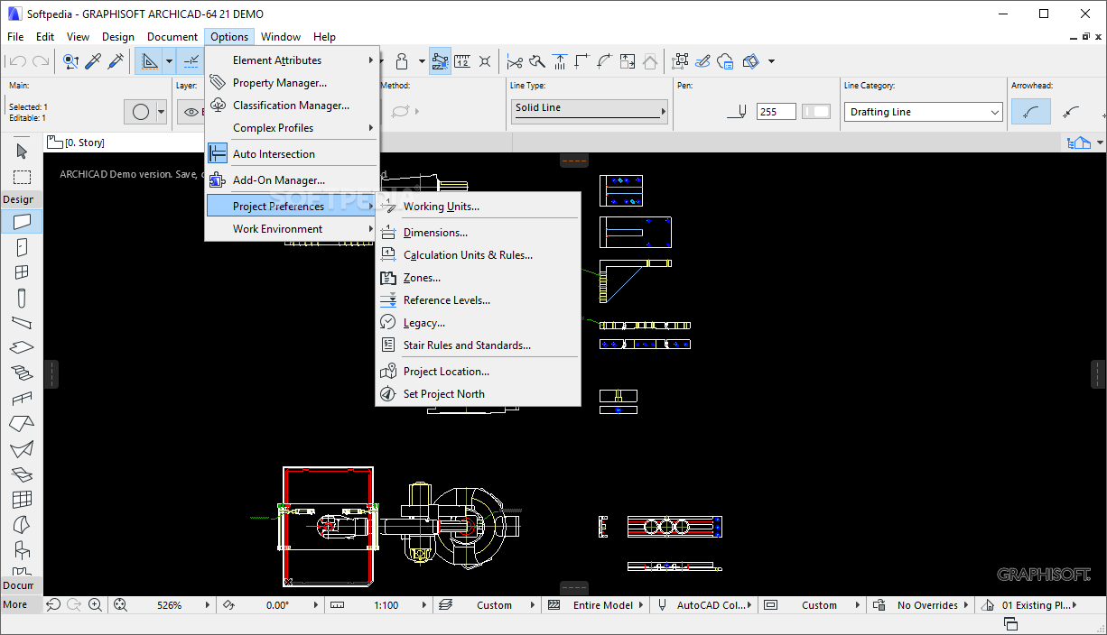Select the Wall tool

point(22,220)
